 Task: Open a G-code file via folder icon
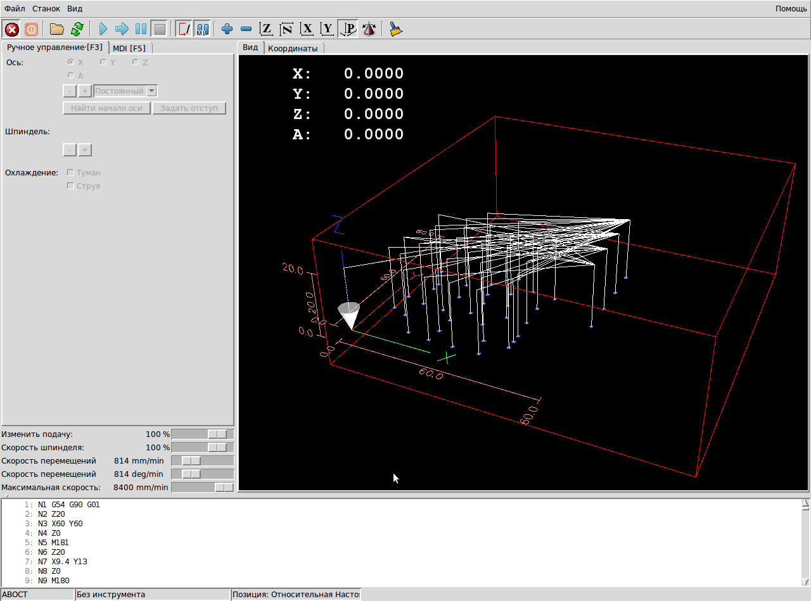coord(57,29)
